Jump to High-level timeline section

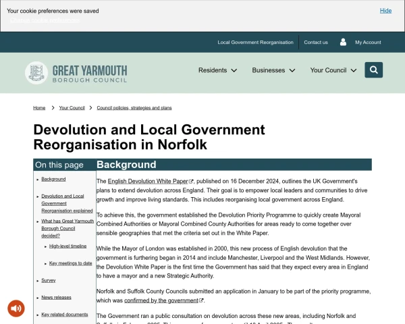[67, 246]
